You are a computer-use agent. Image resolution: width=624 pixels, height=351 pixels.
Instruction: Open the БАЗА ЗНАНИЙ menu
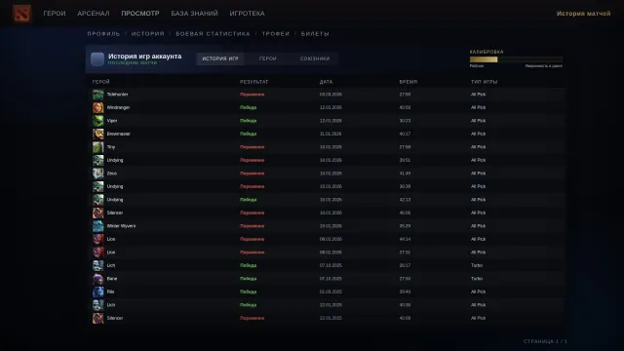(195, 14)
